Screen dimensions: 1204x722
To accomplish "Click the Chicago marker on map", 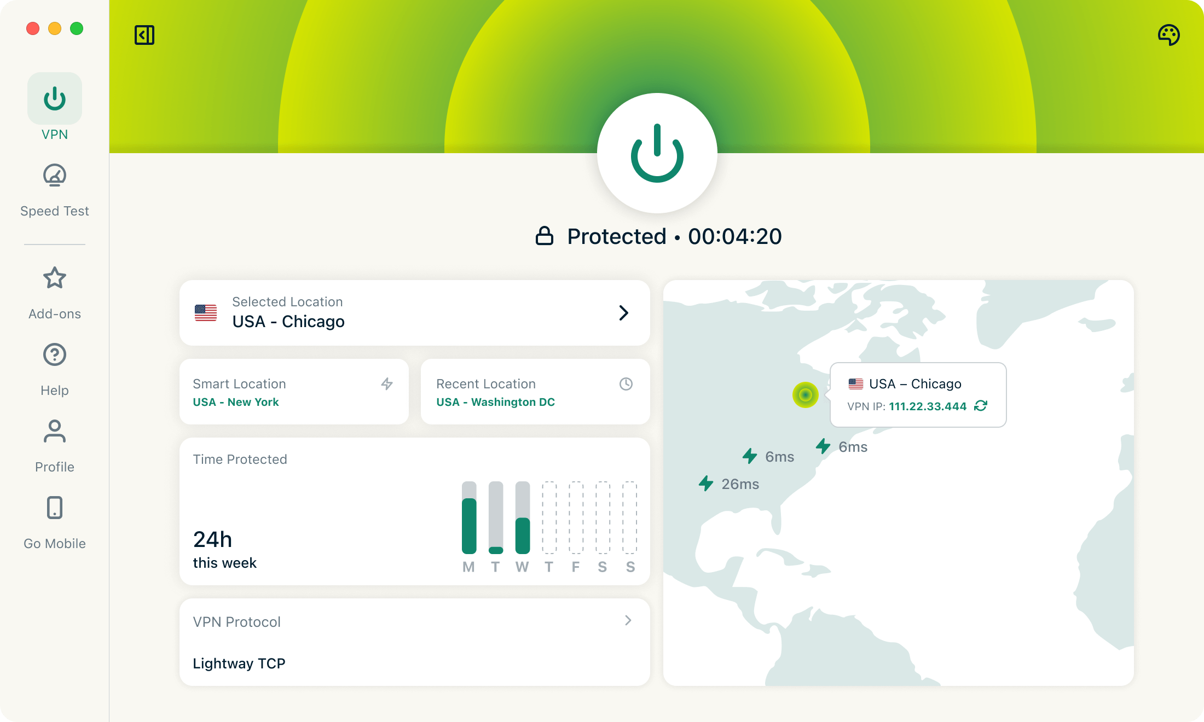I will (x=805, y=394).
